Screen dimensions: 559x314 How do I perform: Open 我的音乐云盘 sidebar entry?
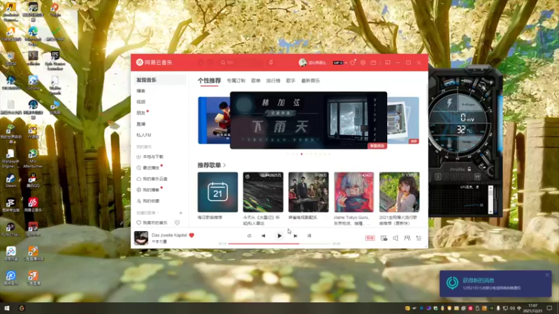coord(152,179)
